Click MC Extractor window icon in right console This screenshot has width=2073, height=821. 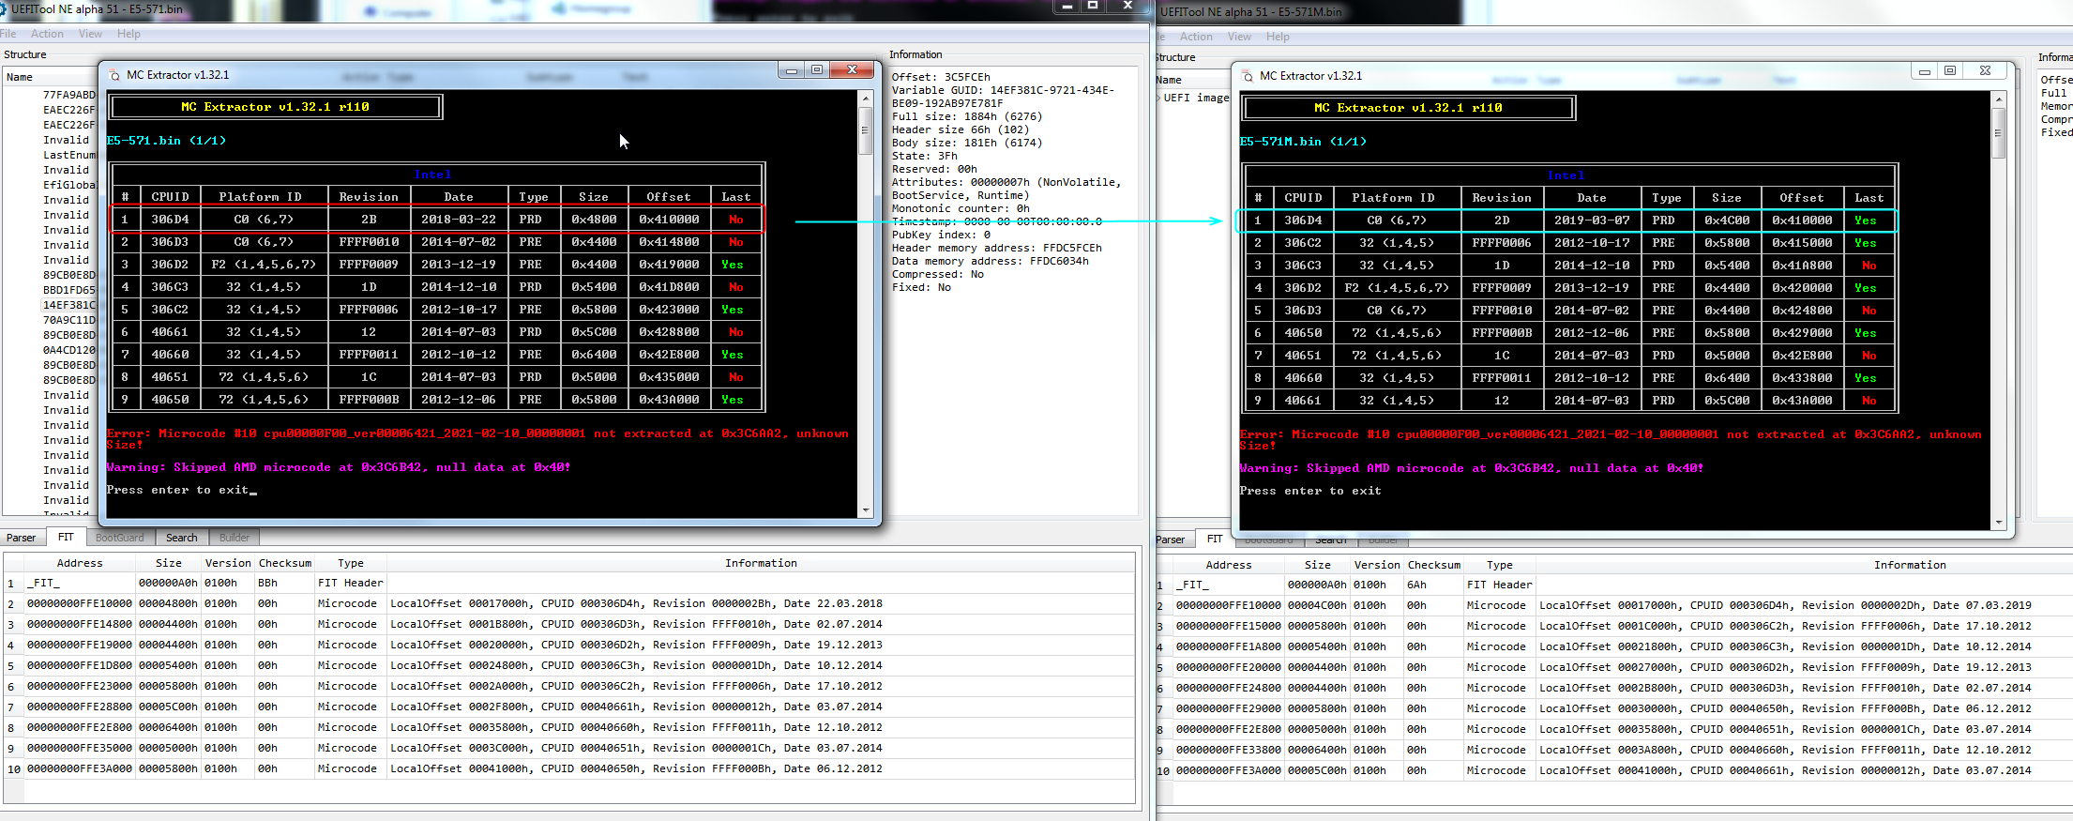click(x=1248, y=76)
